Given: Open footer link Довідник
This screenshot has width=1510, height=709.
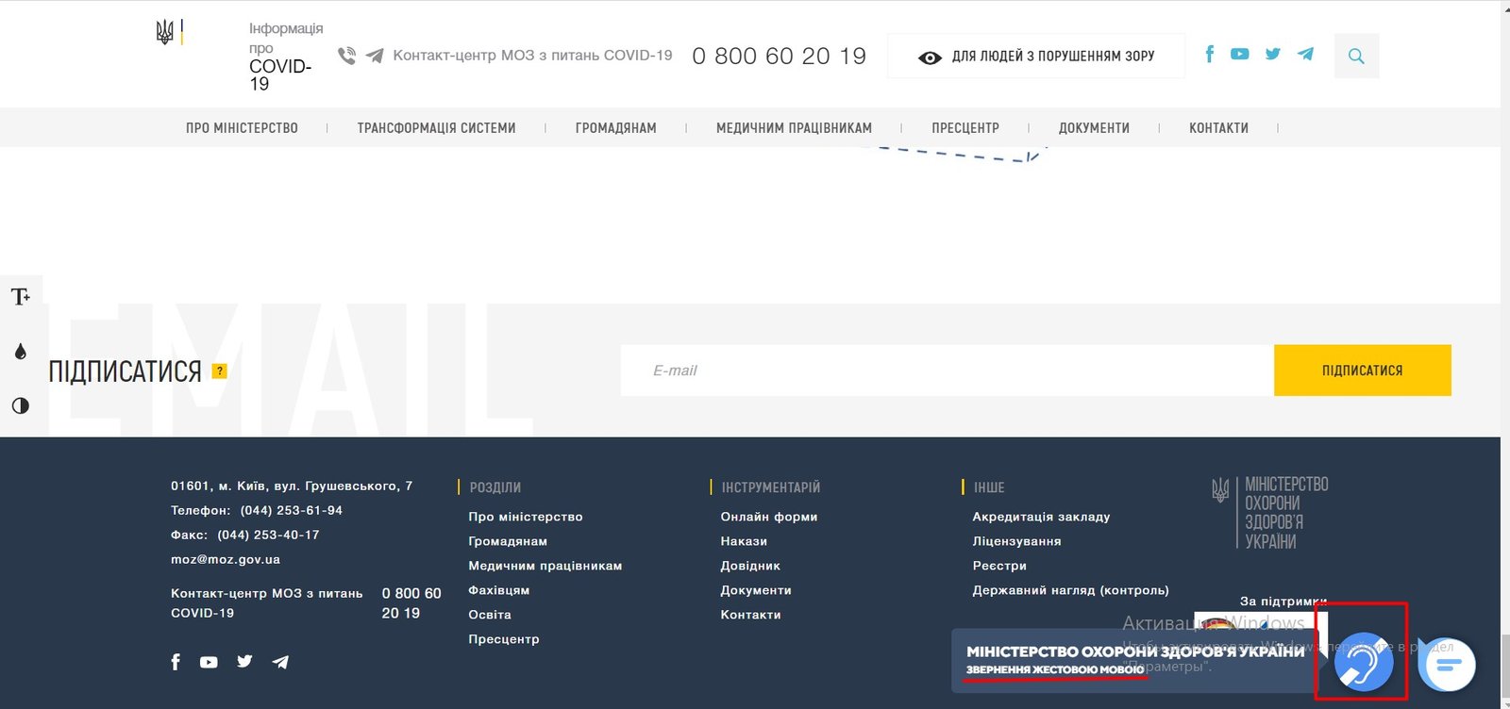Looking at the screenshot, I should click(x=750, y=566).
